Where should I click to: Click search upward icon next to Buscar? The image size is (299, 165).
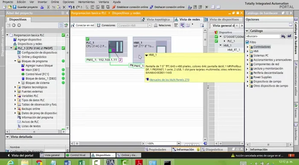(x=290, y=36)
